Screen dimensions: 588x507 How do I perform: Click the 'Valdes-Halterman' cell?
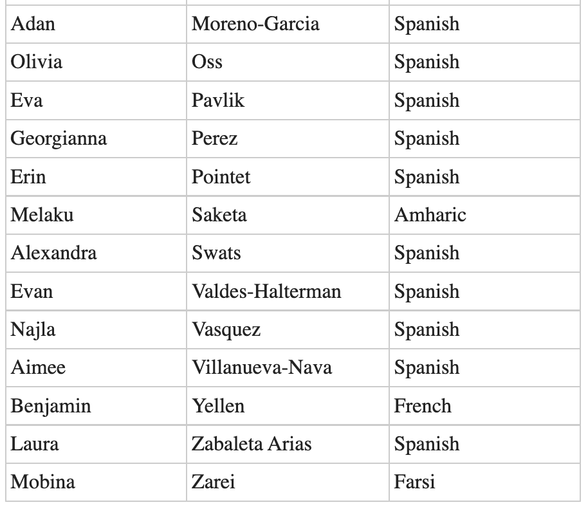pyautogui.click(x=266, y=291)
